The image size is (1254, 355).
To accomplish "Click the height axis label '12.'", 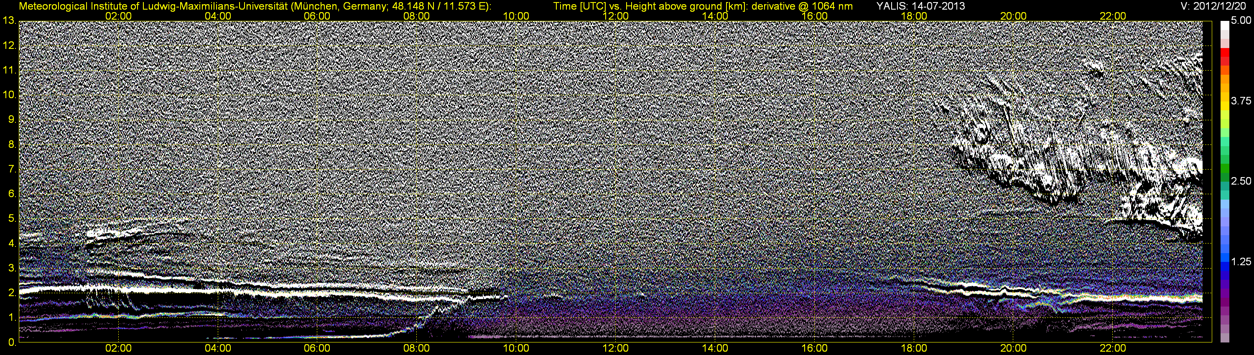I will pyautogui.click(x=9, y=45).
